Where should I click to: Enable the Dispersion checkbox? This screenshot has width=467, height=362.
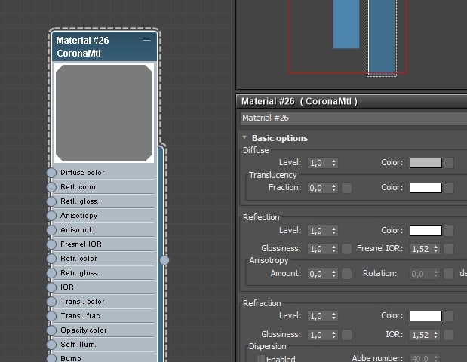tap(261, 358)
